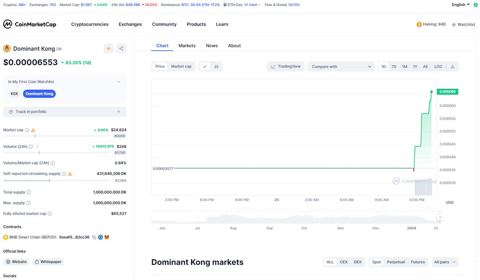480x280 pixels.
Task: Open the Watchlist link
Action: point(463,24)
